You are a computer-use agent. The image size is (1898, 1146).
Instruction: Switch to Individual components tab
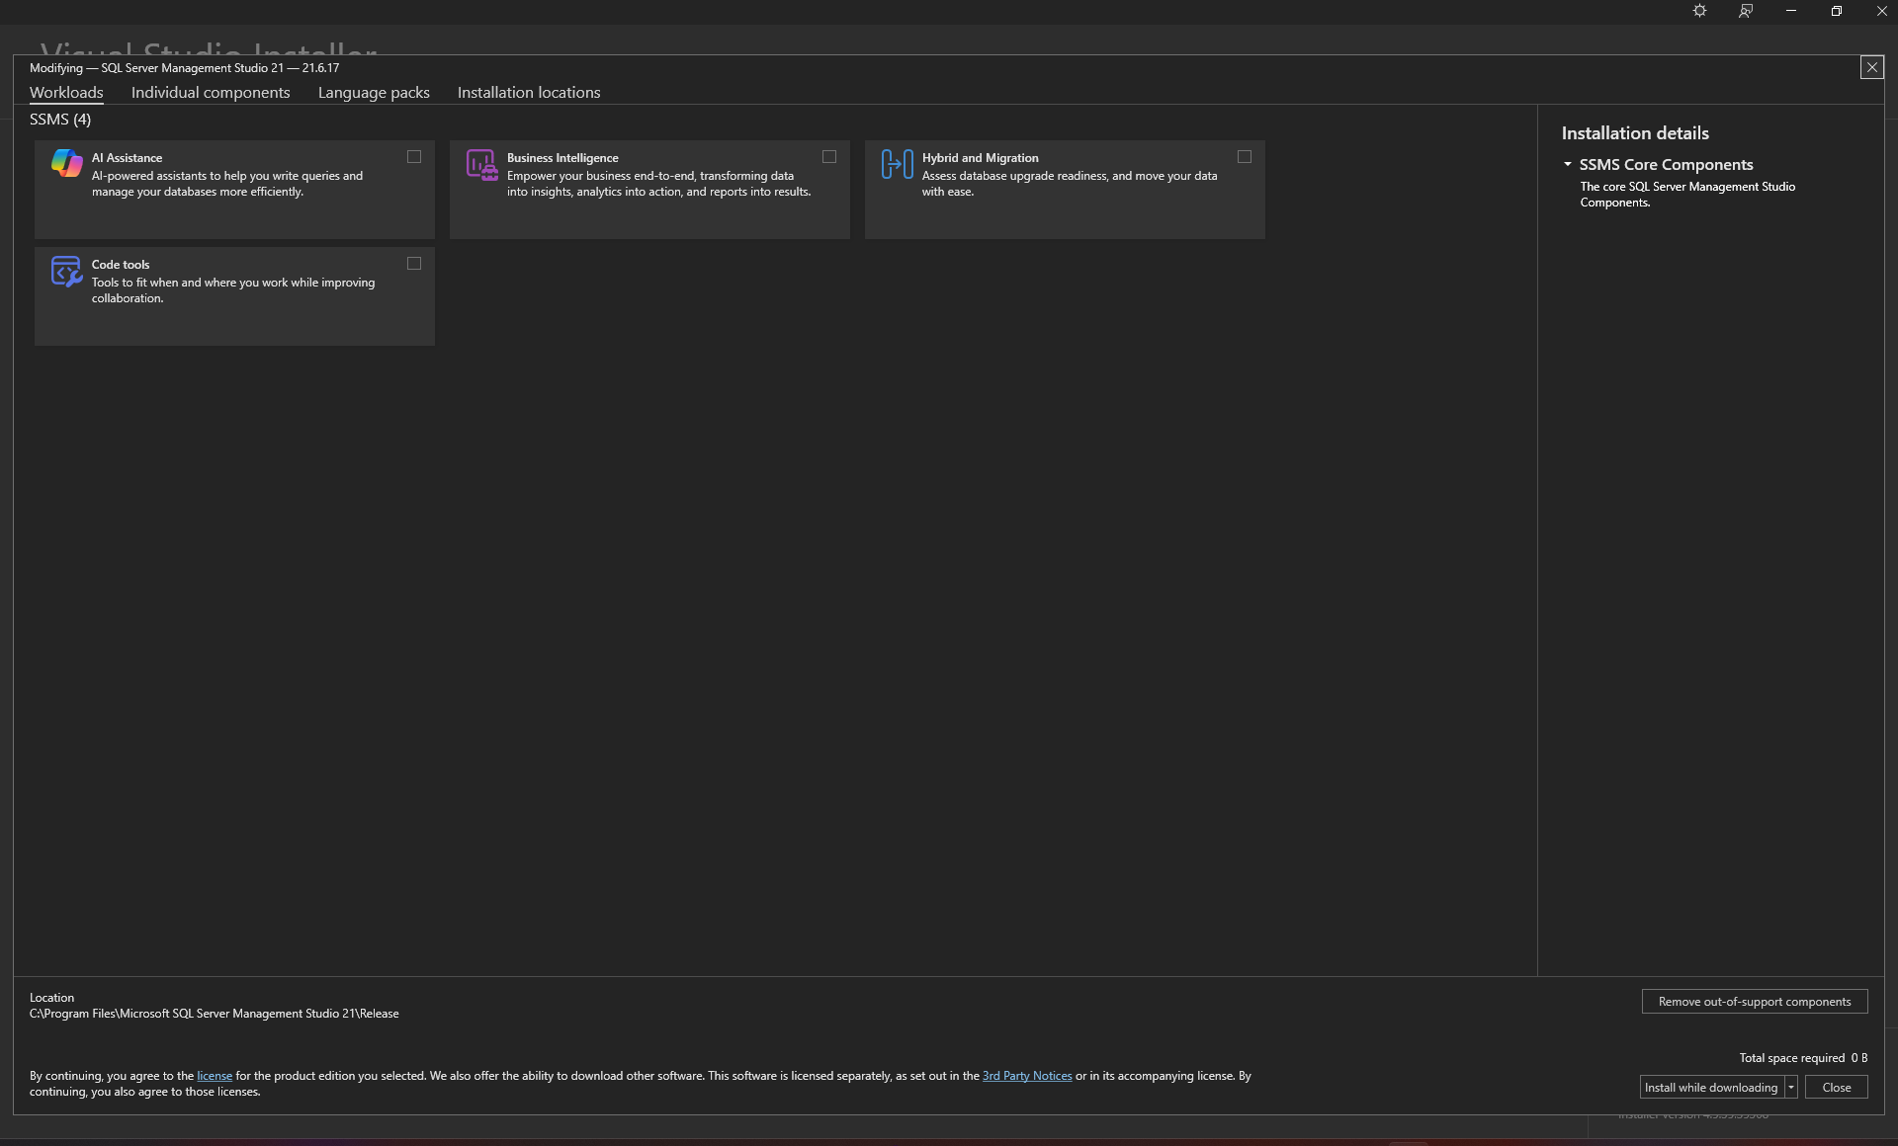211,93
